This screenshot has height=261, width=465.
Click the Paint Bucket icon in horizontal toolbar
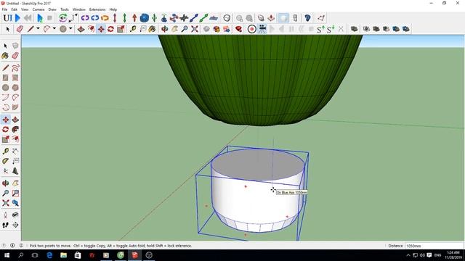coord(152,29)
